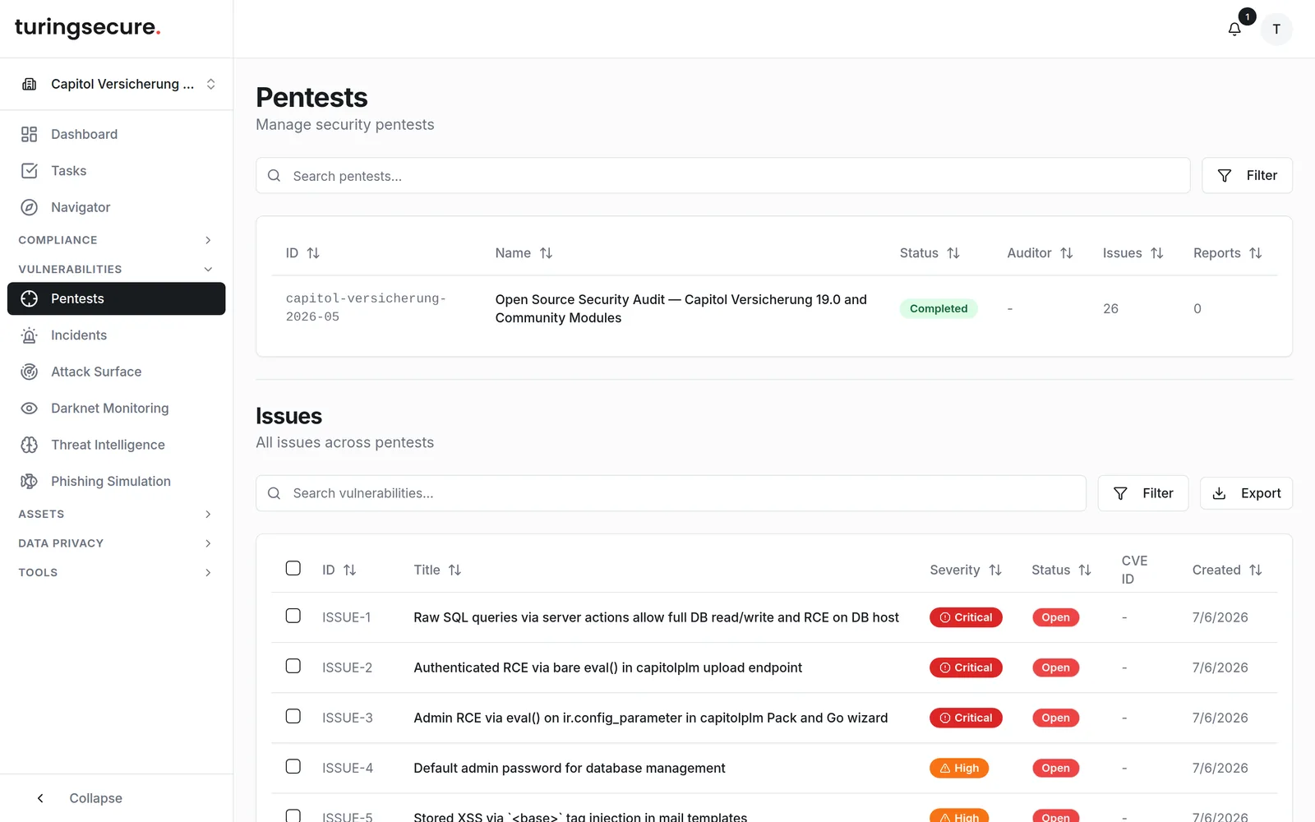Check the ISSUE-5 row checkbox

pos(293,815)
